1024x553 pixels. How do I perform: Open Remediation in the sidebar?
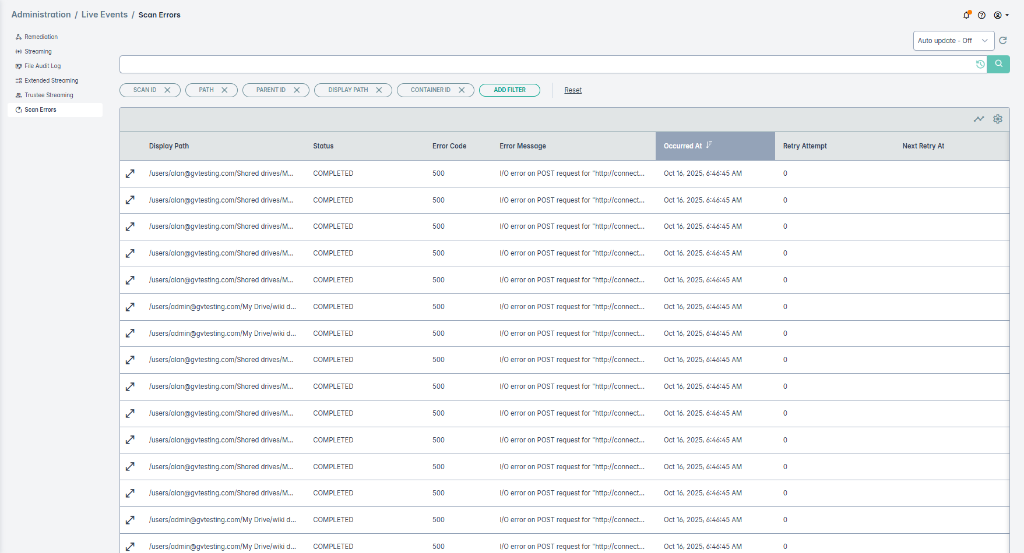[x=41, y=37]
